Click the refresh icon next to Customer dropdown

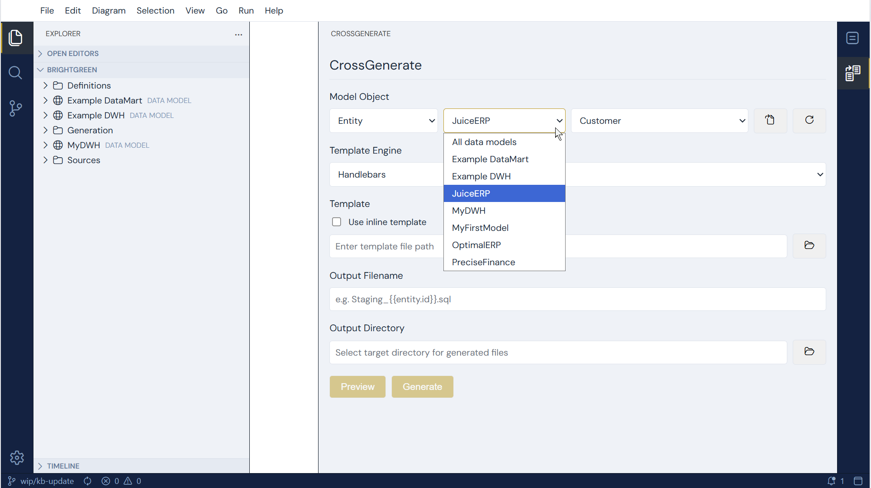coord(809,120)
